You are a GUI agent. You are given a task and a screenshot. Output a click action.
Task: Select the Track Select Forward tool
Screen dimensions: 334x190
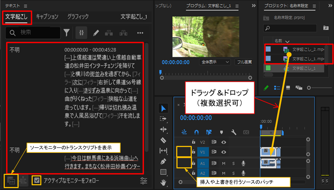163,119
